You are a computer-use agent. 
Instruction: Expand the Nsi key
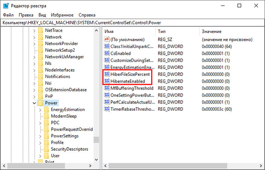pos(34,83)
